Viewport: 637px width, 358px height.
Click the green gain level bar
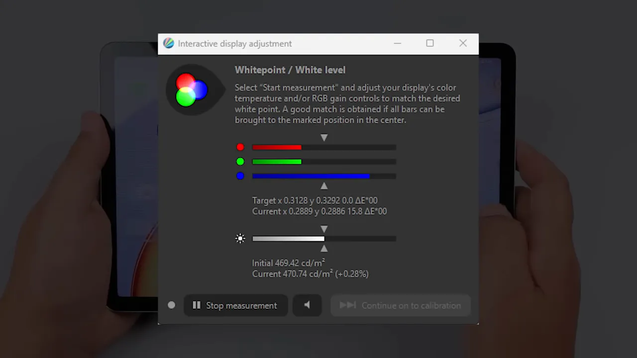[324, 162]
